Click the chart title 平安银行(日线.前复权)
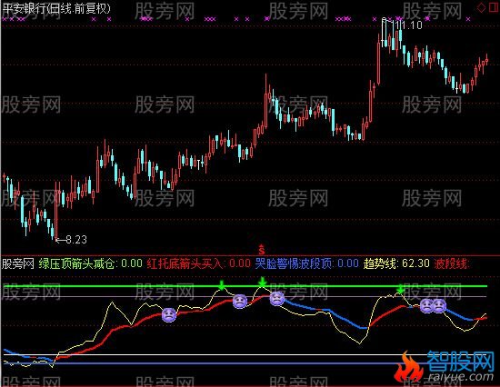 (x=56, y=8)
